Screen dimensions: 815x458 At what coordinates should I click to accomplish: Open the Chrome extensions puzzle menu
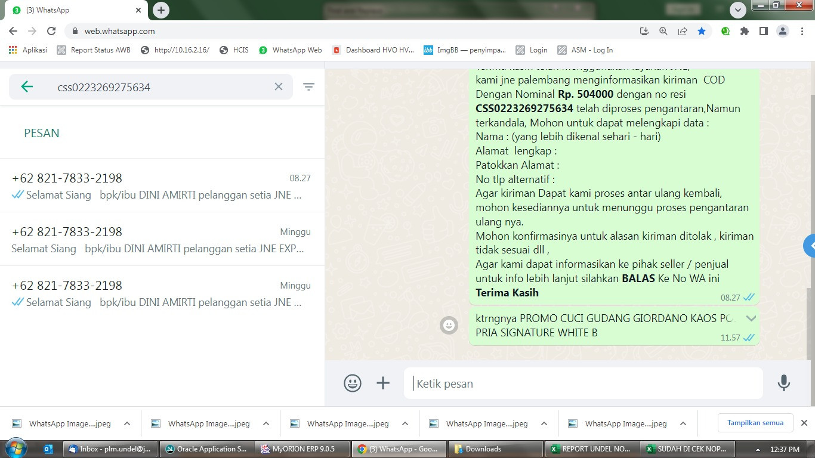(745, 31)
